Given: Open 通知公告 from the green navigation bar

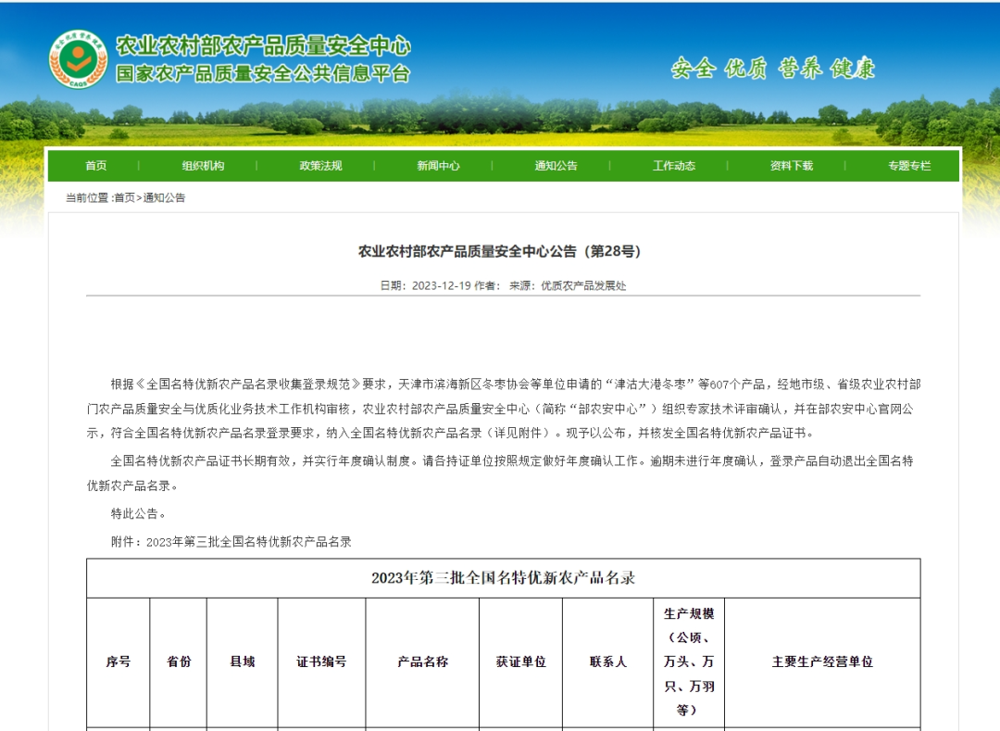Looking at the screenshot, I should point(556,166).
